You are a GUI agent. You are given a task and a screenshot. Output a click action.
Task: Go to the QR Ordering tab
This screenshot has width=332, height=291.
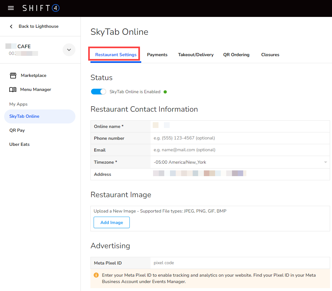(236, 55)
